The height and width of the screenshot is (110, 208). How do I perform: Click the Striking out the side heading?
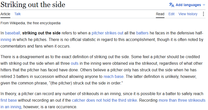33,5
